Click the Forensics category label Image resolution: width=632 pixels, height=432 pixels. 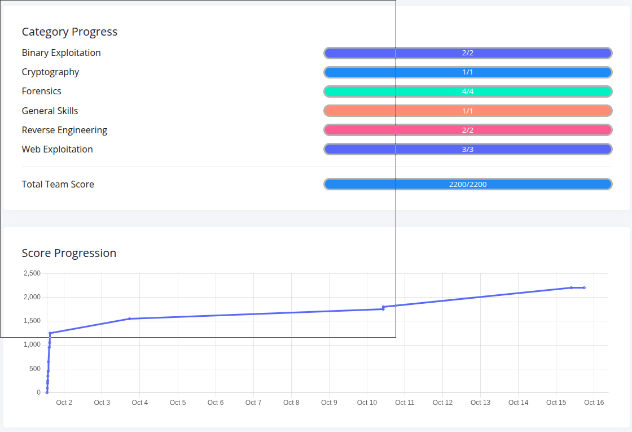41,91
